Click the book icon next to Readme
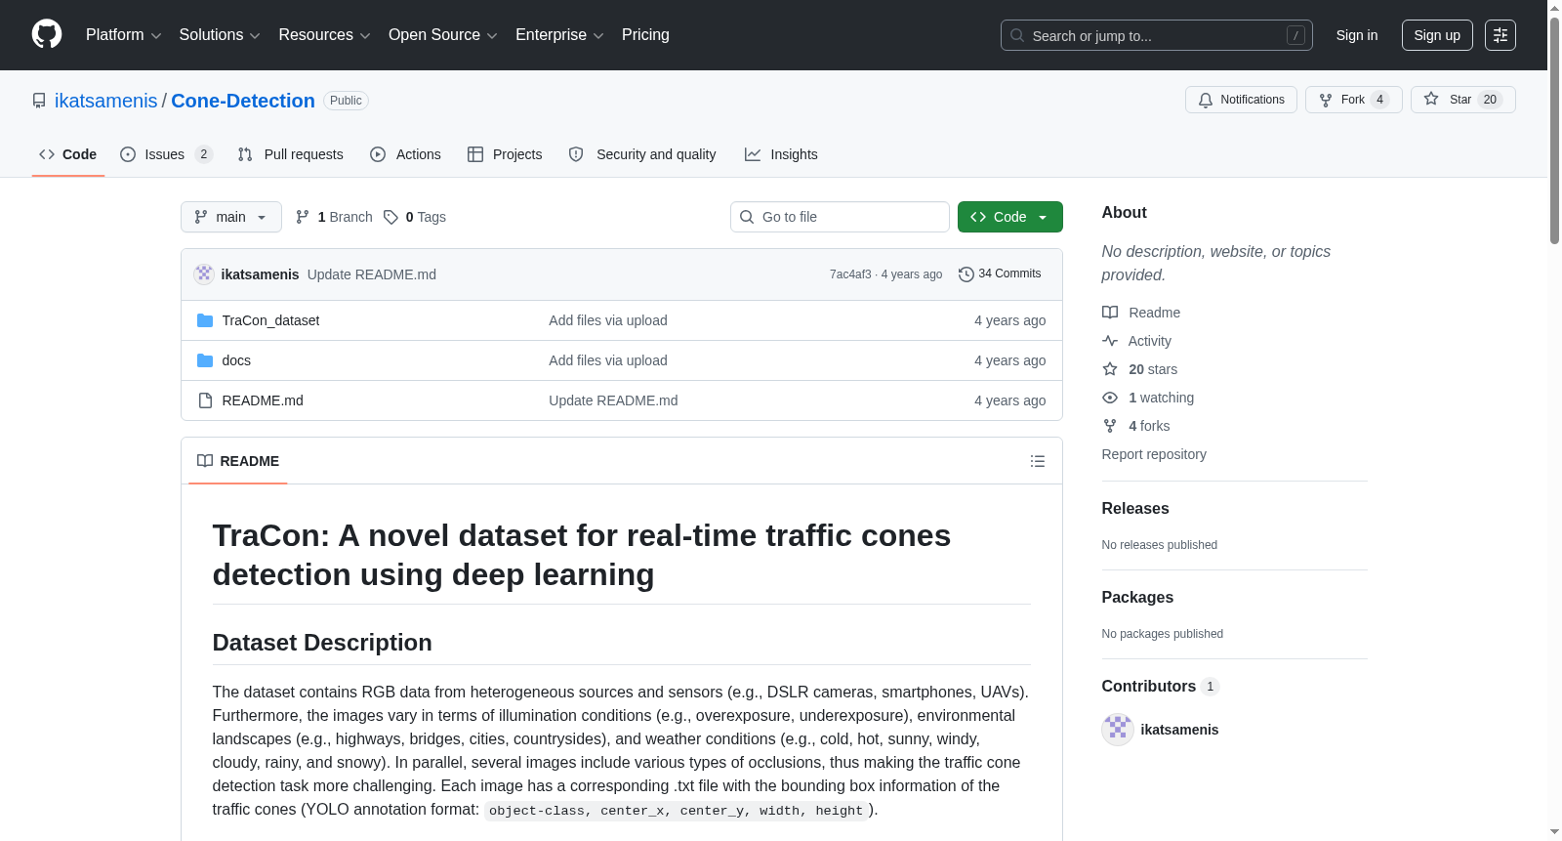Image resolution: width=1562 pixels, height=841 pixels. tap(1110, 313)
